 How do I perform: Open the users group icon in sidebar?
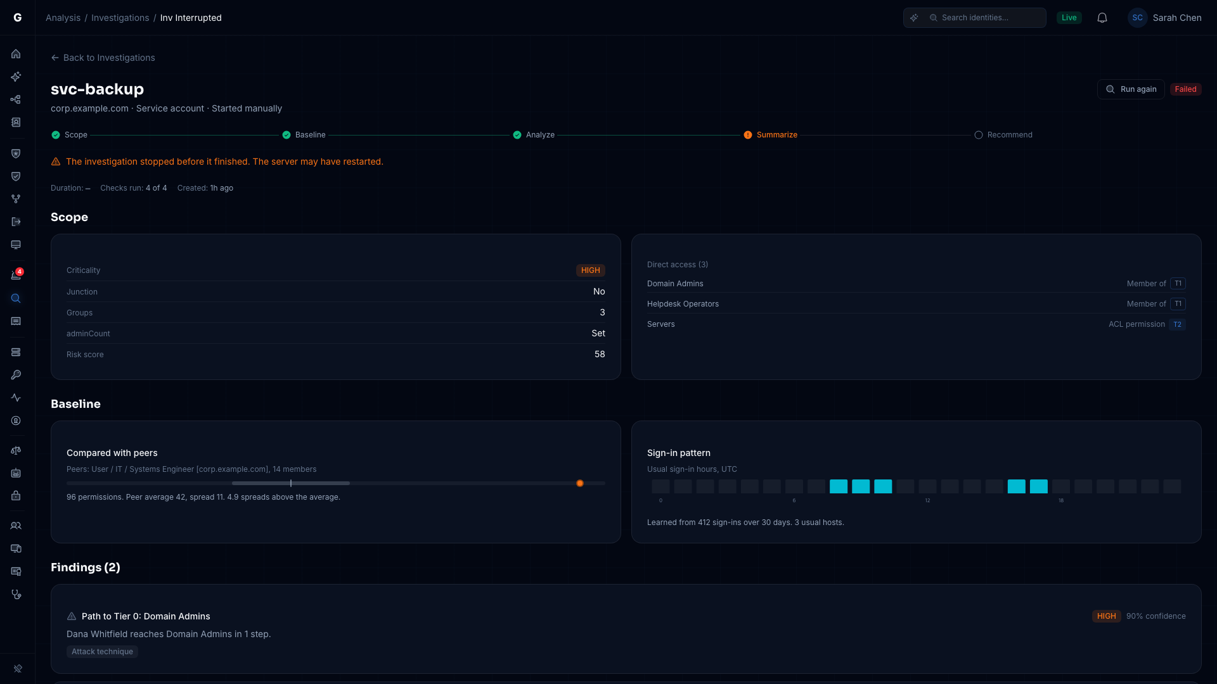tap(16, 526)
